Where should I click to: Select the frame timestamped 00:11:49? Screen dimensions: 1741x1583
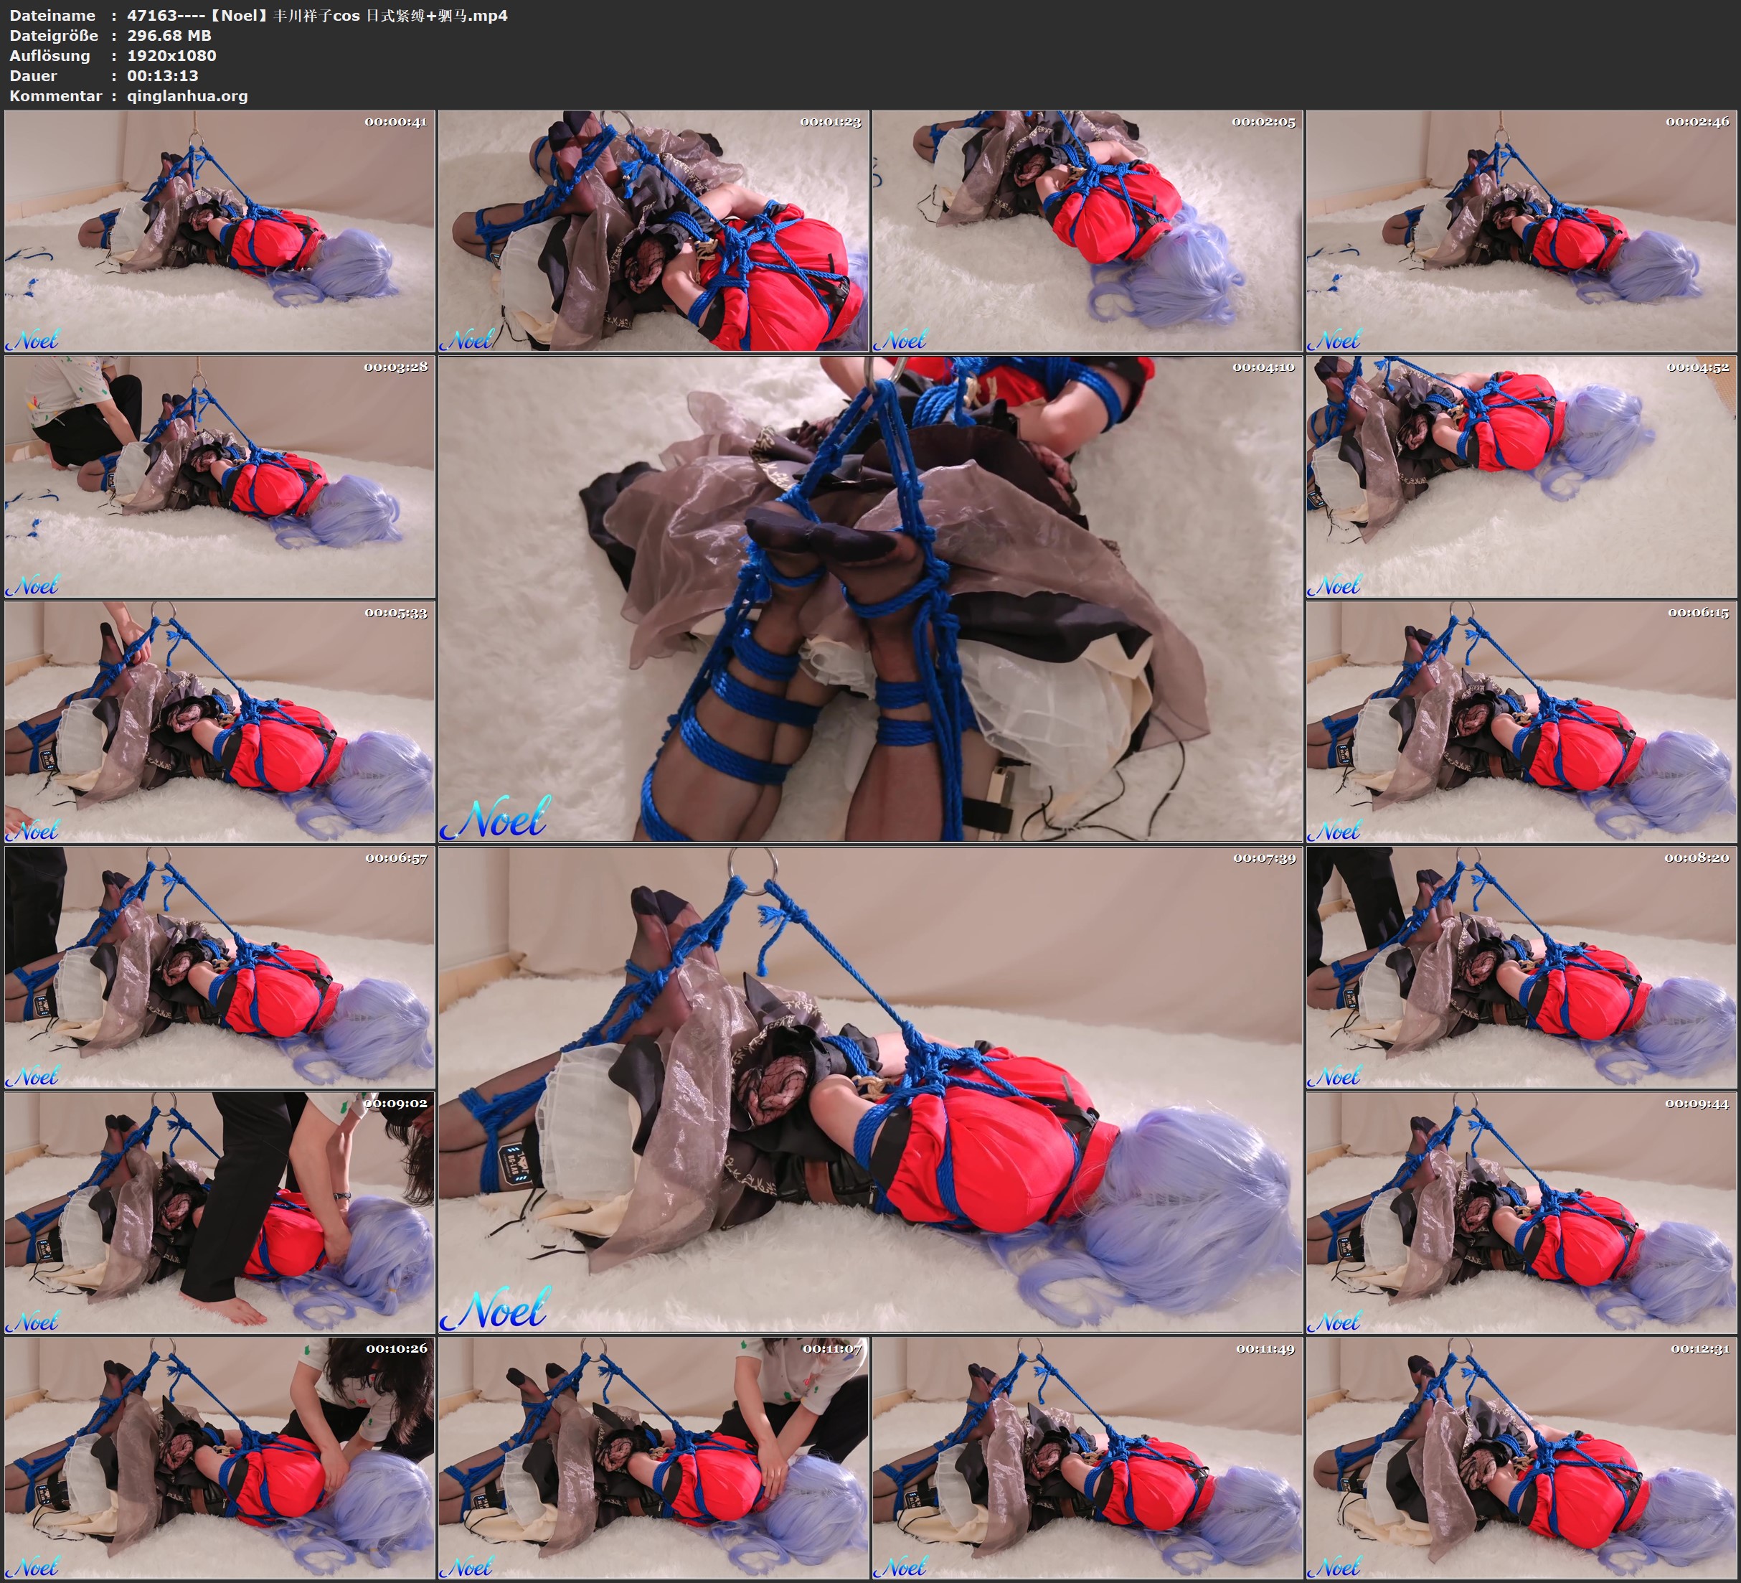(x=1086, y=1457)
